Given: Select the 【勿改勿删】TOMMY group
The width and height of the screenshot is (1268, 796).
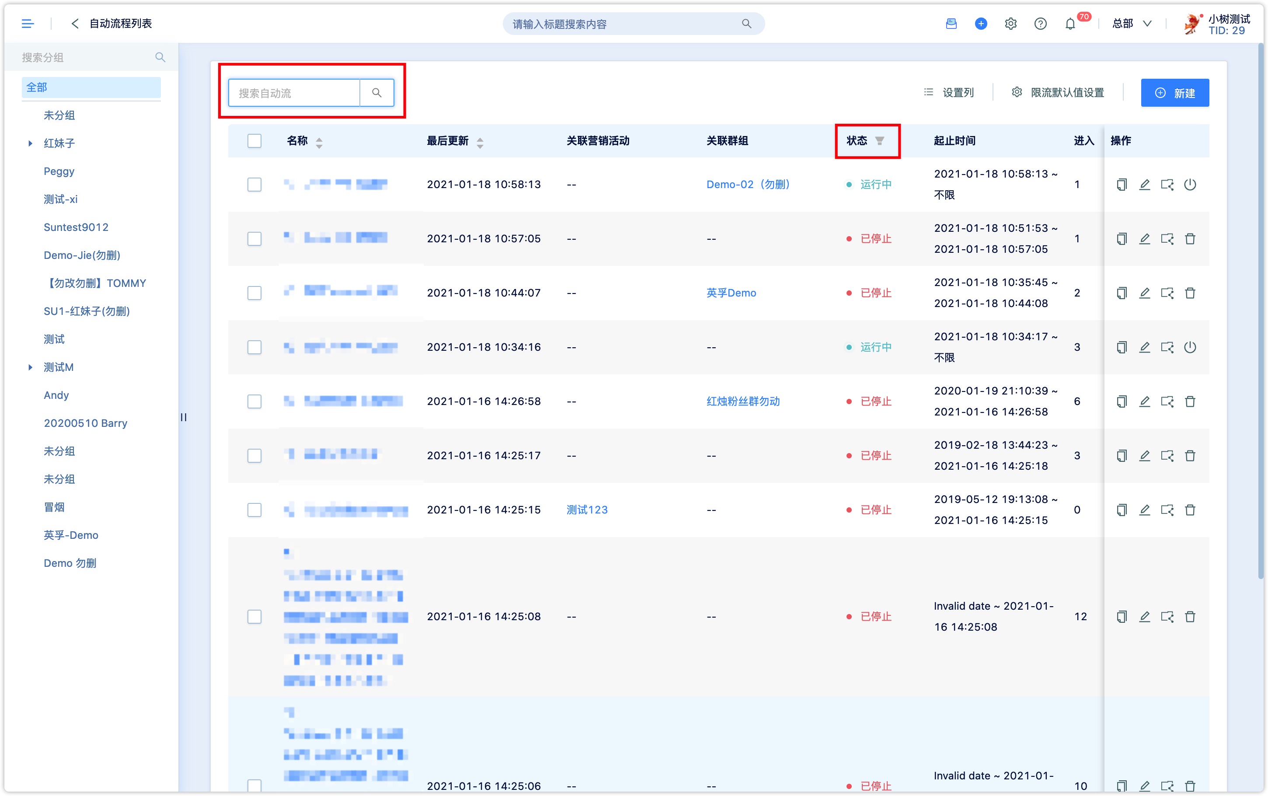Looking at the screenshot, I should [95, 283].
